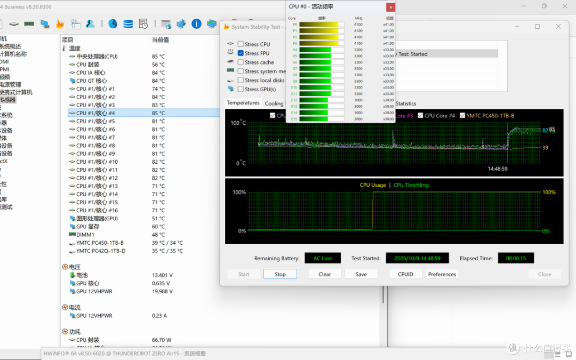Uncheck the Stress FPU checkbox
576x360 pixels.
click(x=241, y=53)
